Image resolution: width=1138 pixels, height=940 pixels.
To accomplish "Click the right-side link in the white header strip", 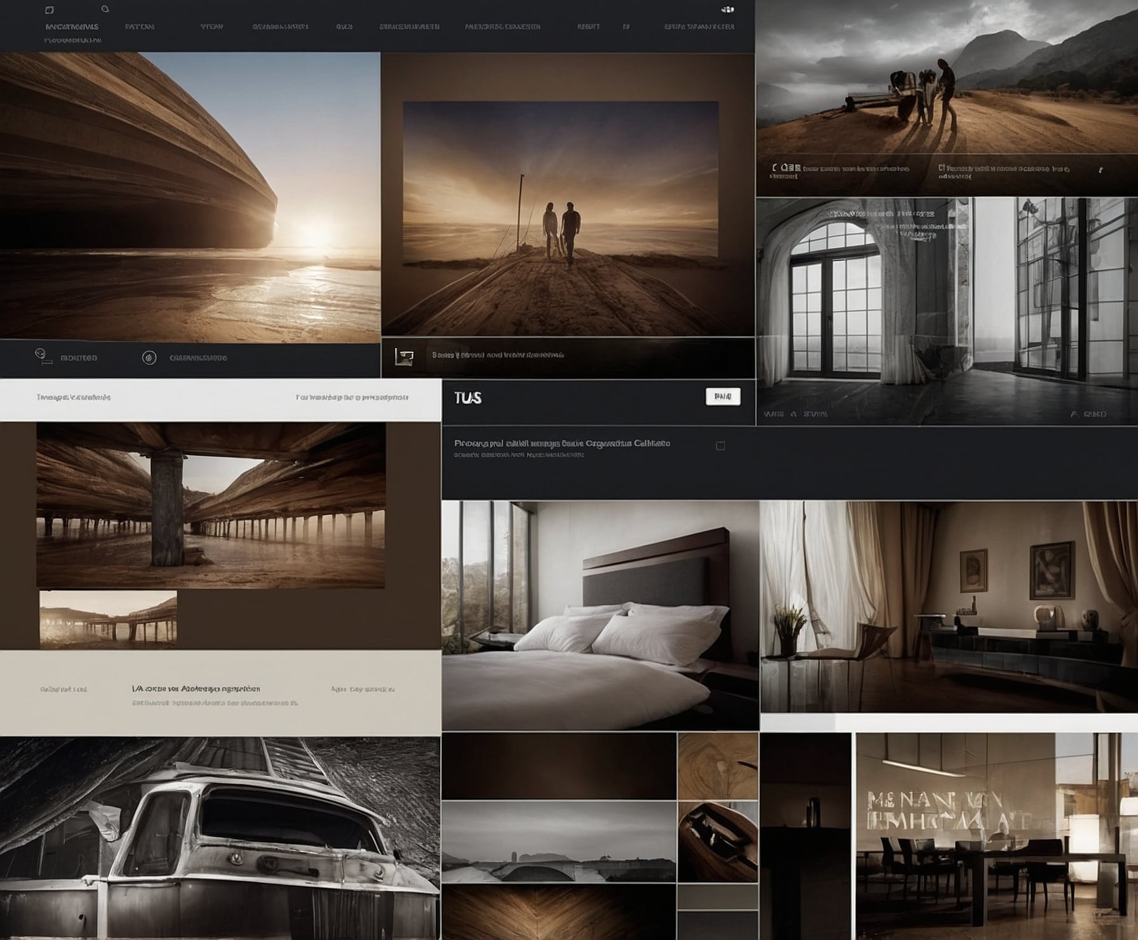I will click(352, 398).
